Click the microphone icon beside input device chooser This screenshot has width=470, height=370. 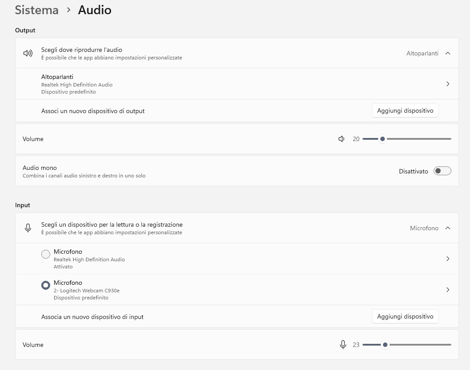pyautogui.click(x=28, y=228)
